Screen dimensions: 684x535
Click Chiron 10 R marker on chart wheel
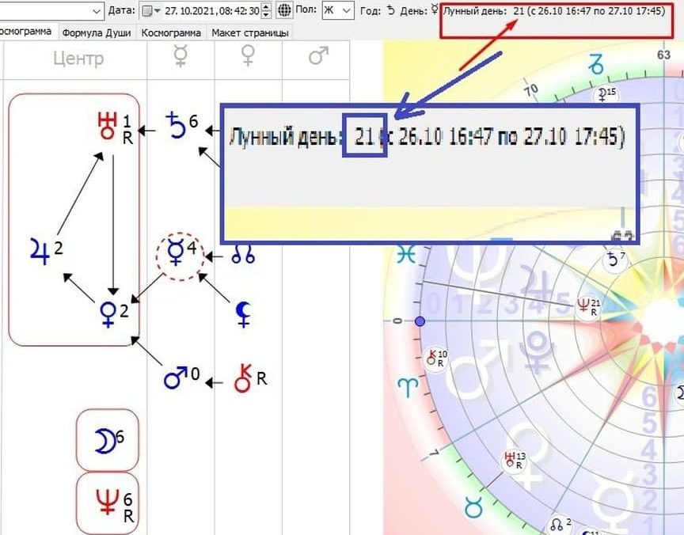pyautogui.click(x=436, y=359)
